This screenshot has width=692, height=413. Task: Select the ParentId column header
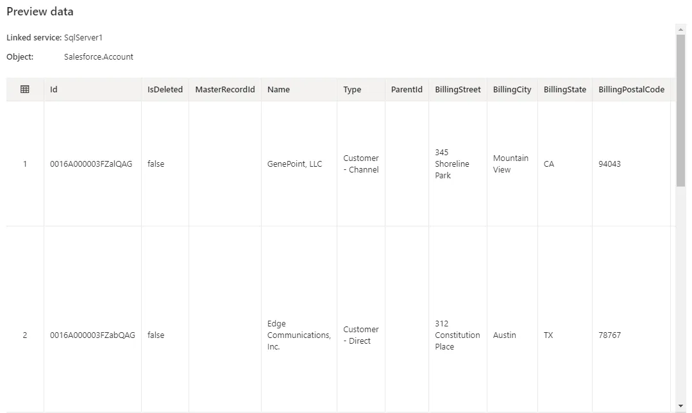coord(407,89)
